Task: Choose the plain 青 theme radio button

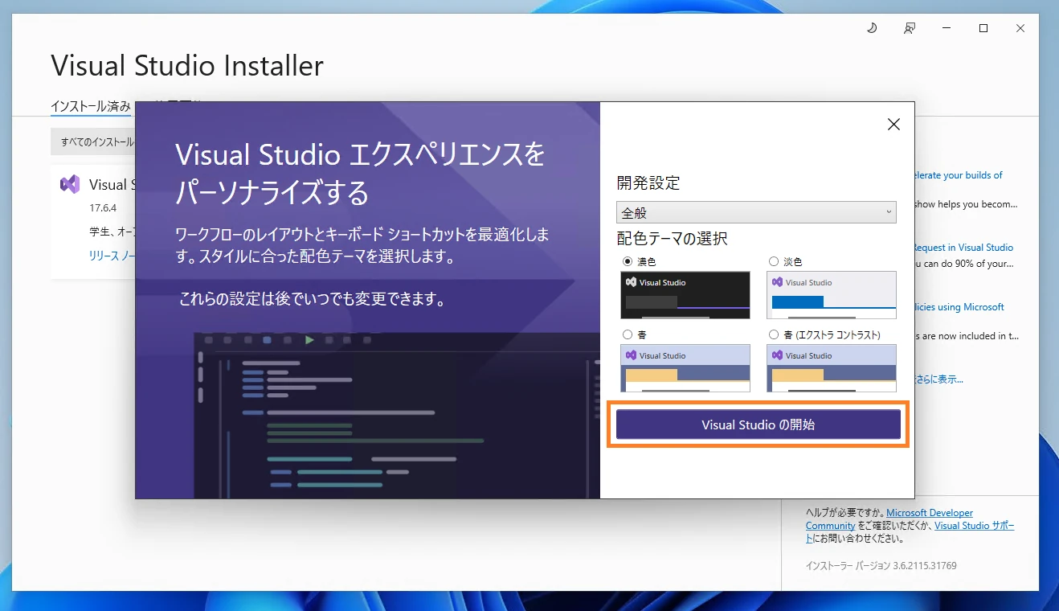Action: [628, 334]
